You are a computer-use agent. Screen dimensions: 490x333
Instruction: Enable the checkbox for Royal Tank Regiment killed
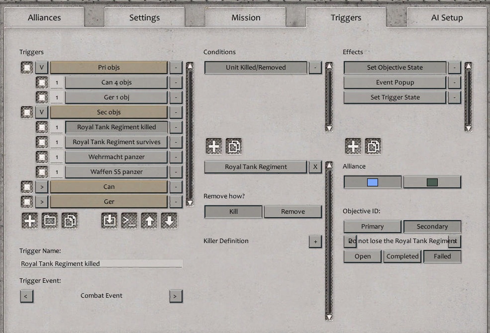[41, 127]
